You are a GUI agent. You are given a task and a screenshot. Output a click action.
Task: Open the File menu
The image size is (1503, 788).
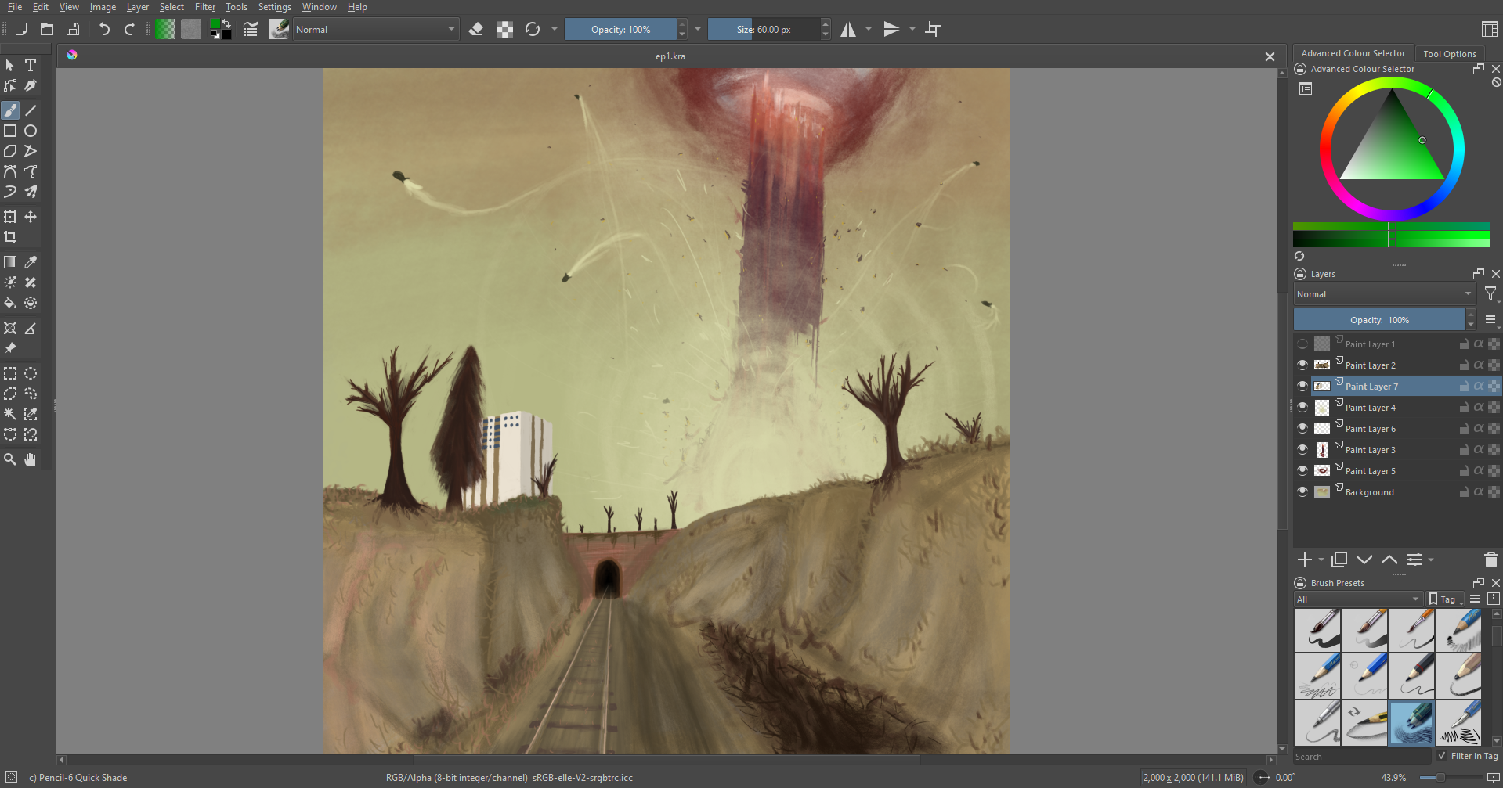pyautogui.click(x=15, y=7)
